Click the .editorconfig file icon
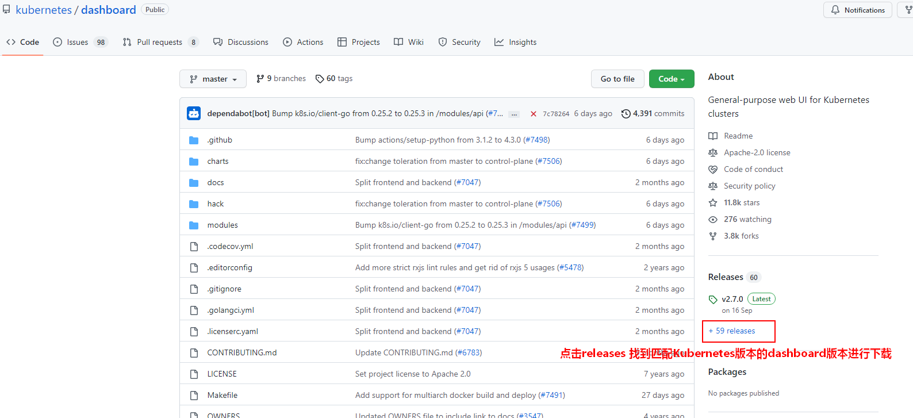This screenshot has height=418, width=913. pyautogui.click(x=194, y=268)
